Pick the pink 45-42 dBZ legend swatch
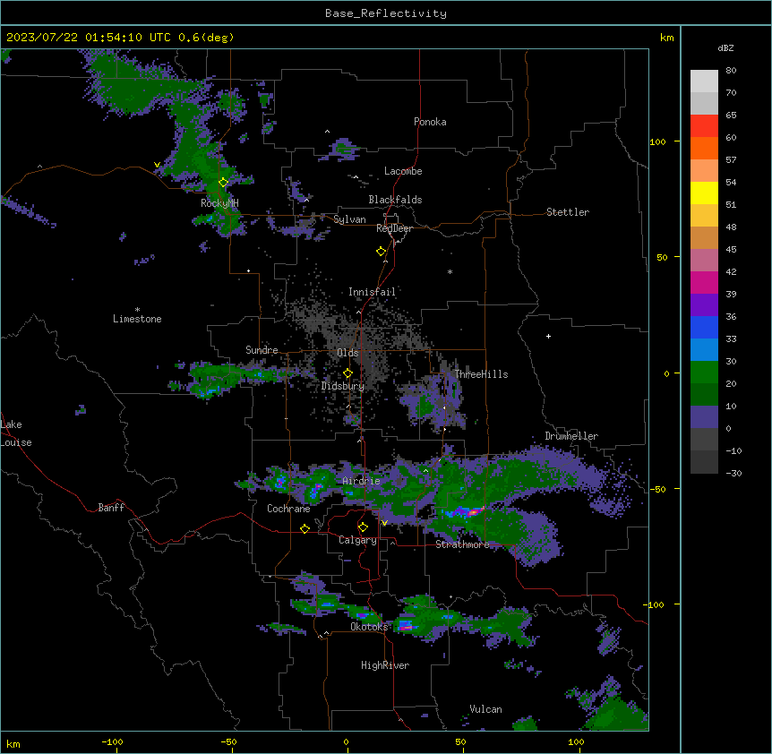Image resolution: width=772 pixels, height=754 pixels. [704, 261]
